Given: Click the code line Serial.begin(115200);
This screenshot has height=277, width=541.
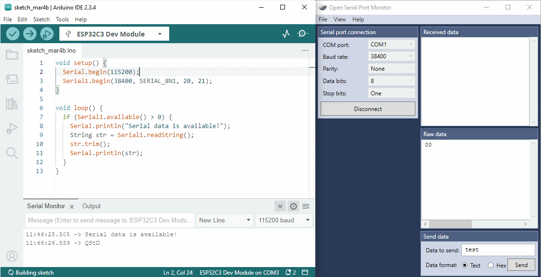Looking at the screenshot, I should tap(101, 72).
